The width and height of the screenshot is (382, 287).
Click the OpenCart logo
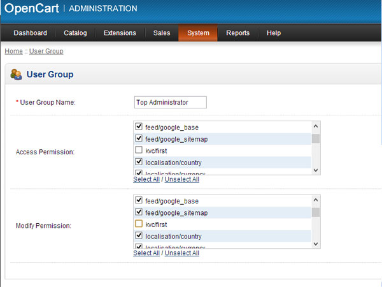pos(31,9)
